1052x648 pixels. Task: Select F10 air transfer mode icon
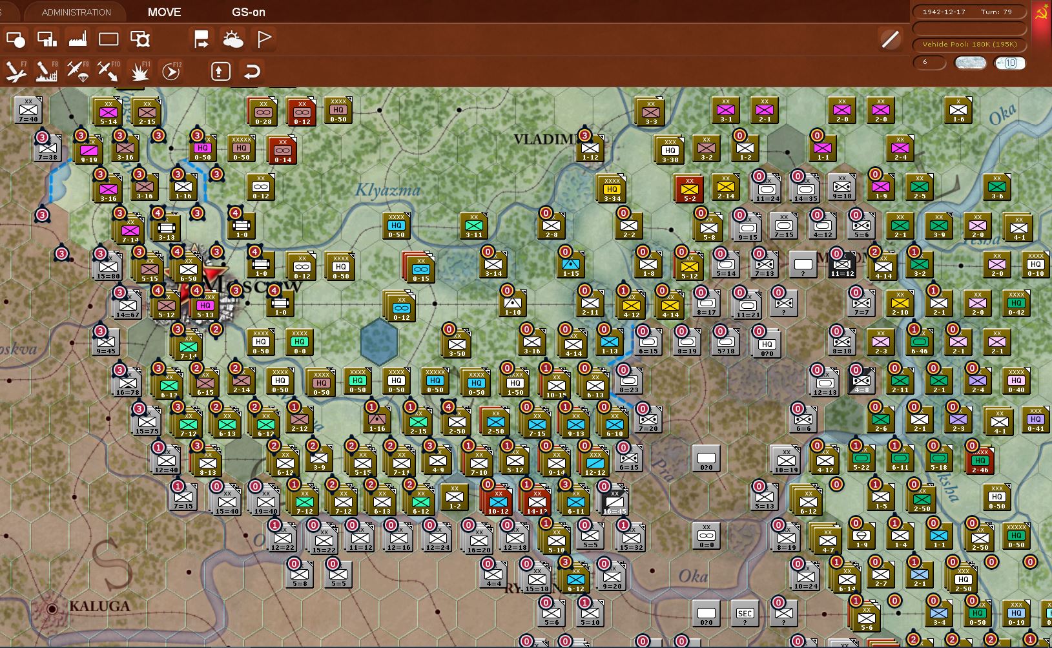coord(108,71)
